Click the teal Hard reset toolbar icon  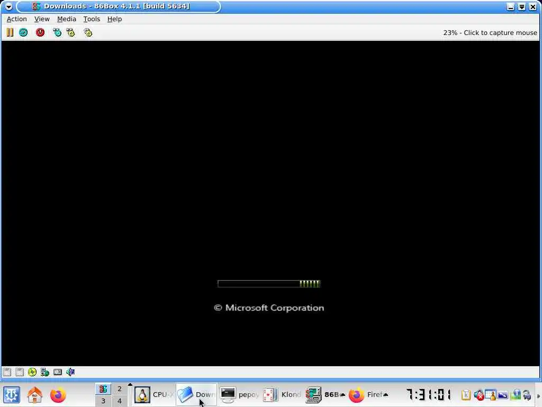[23, 32]
